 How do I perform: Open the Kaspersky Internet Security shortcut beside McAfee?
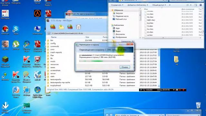(x=27, y=62)
